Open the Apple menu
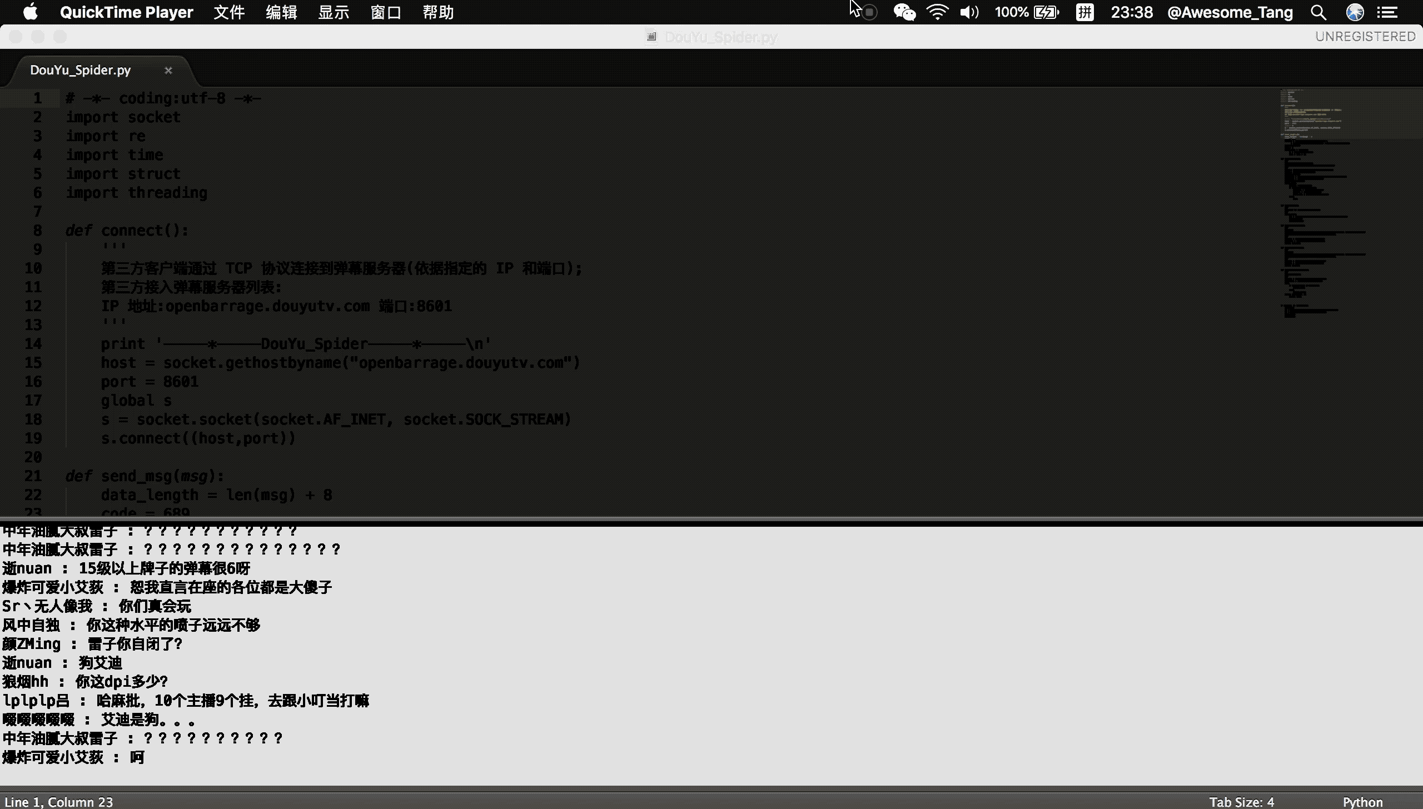1423x809 pixels. point(31,12)
